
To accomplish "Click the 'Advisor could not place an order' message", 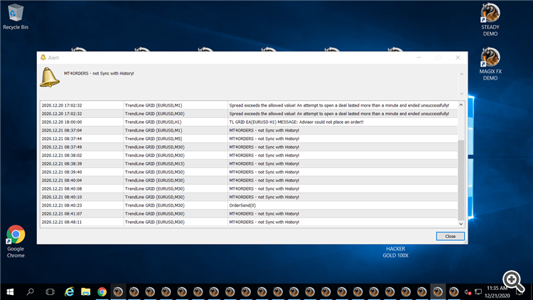I will click(296, 122).
